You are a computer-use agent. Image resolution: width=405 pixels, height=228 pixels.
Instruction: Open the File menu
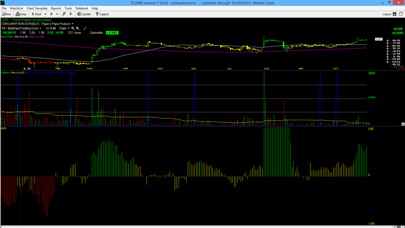tap(4, 8)
